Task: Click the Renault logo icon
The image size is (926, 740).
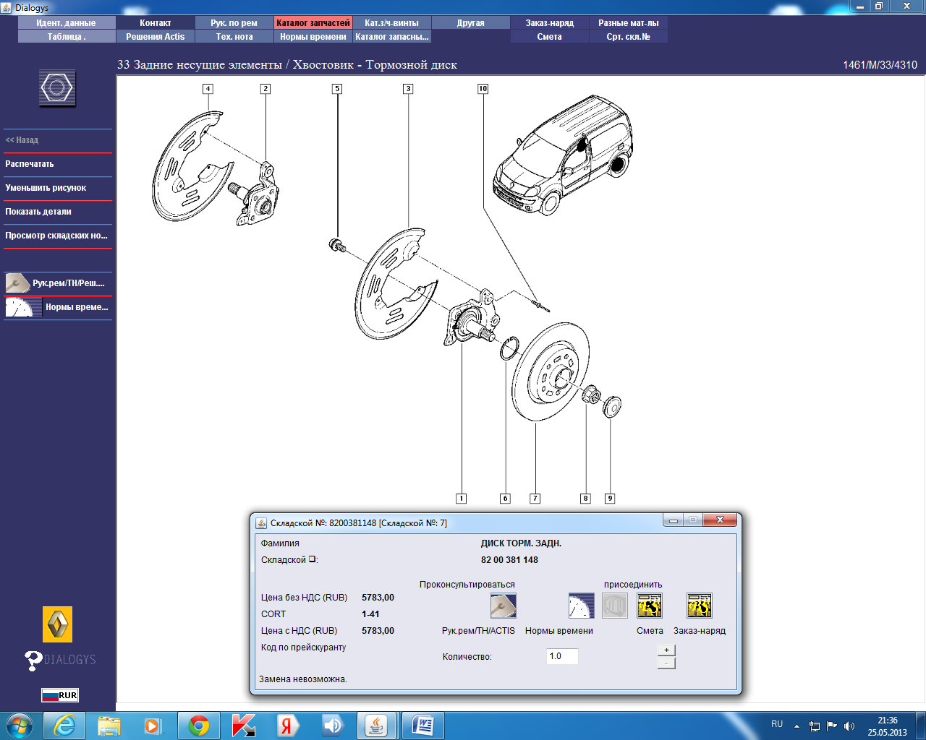Action: point(57,624)
